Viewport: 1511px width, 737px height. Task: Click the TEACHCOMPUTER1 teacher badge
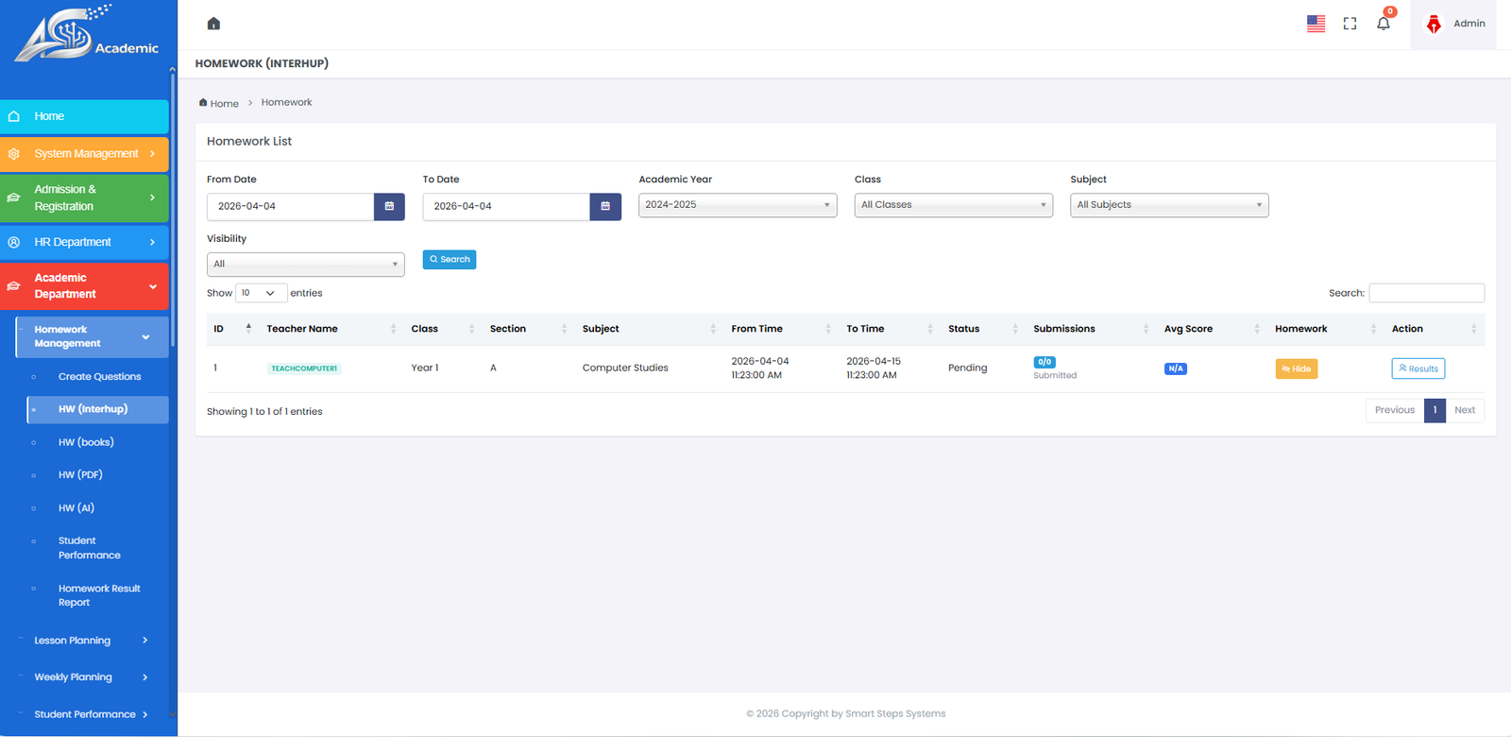click(x=304, y=368)
